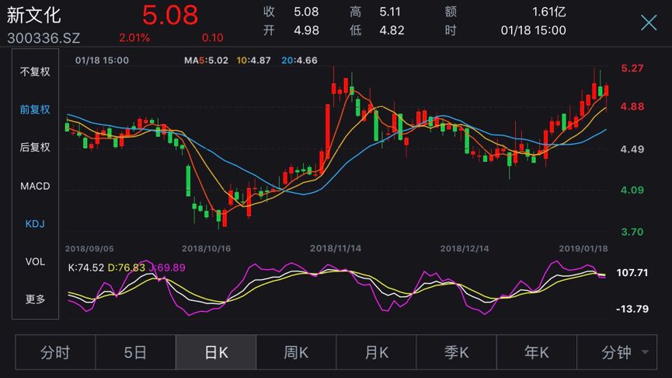Select 不复权 price adjustment option
Viewport: 672px width, 378px height.
[35, 72]
